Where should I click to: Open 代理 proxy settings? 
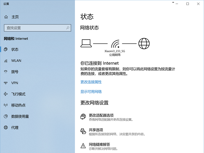point(15,127)
